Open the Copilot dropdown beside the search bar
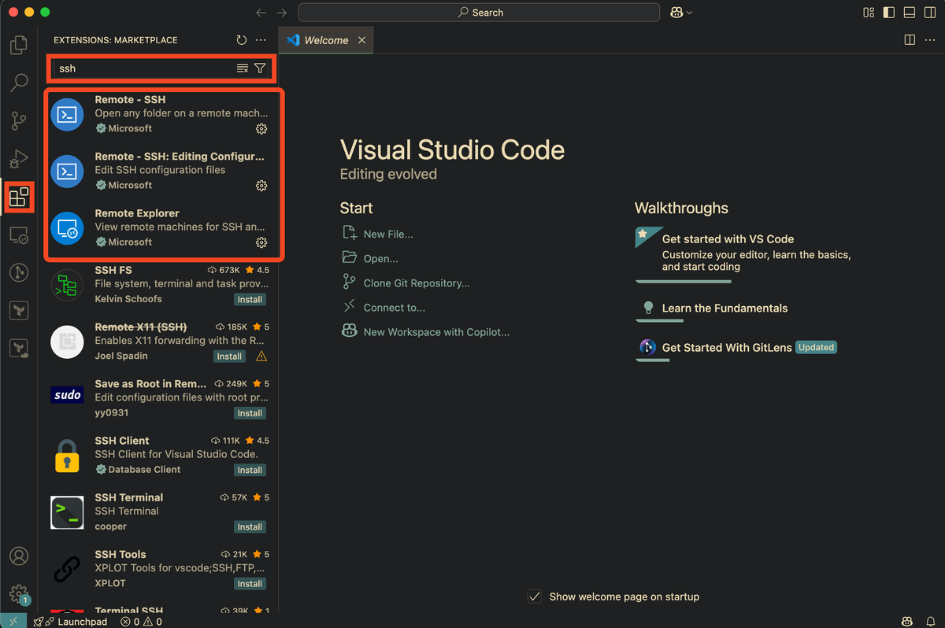Viewport: 945px width, 628px height. (x=680, y=12)
